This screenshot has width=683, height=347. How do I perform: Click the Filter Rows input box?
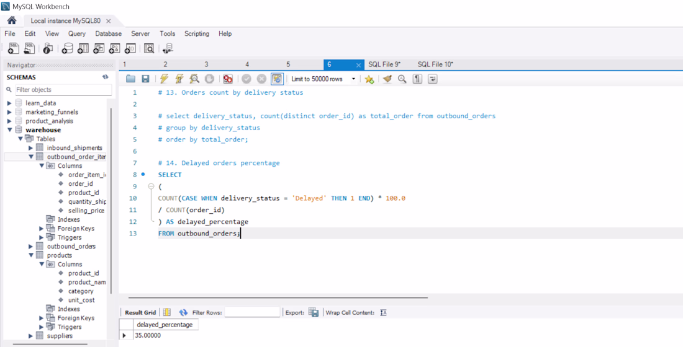[252, 312]
